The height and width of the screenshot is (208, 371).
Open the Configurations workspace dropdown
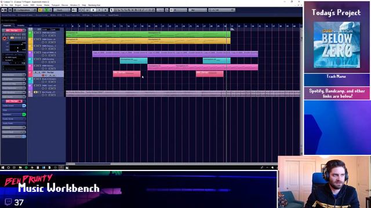coord(24,10)
